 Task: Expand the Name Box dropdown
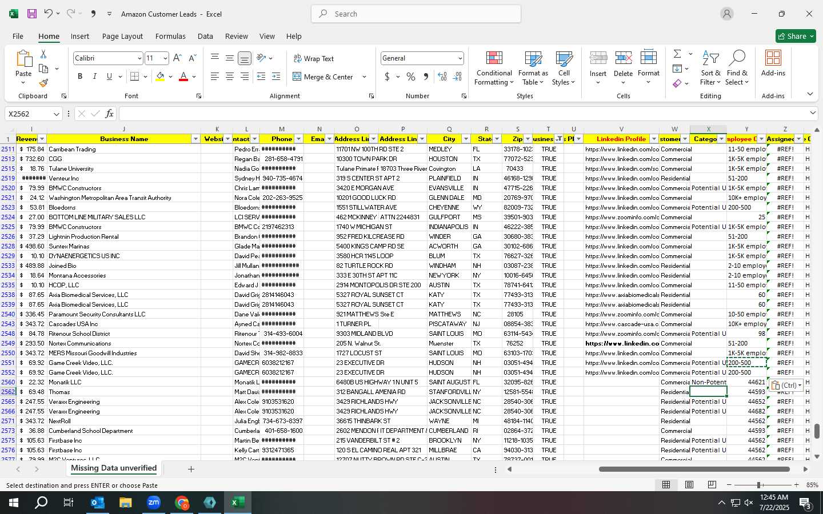click(56, 114)
